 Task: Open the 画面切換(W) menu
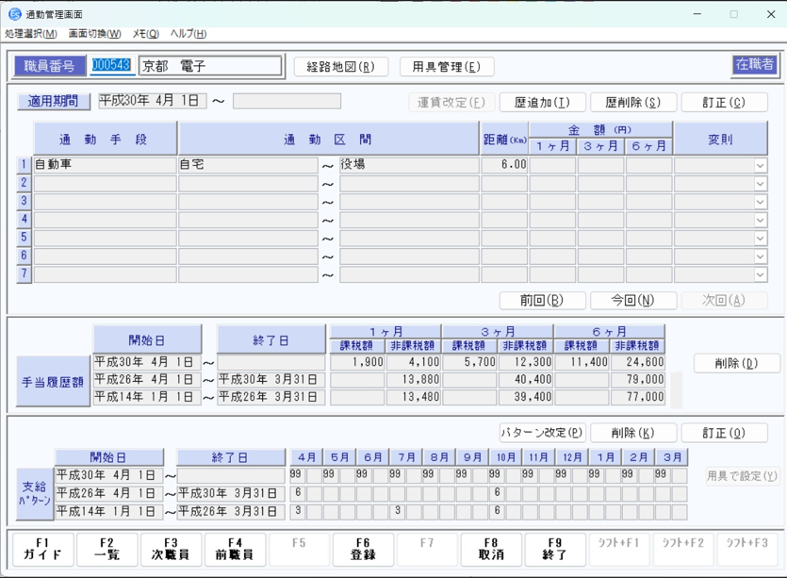94,34
